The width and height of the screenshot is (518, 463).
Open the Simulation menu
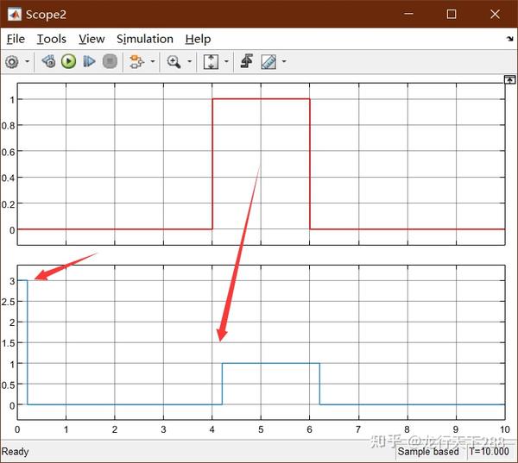pyautogui.click(x=145, y=39)
